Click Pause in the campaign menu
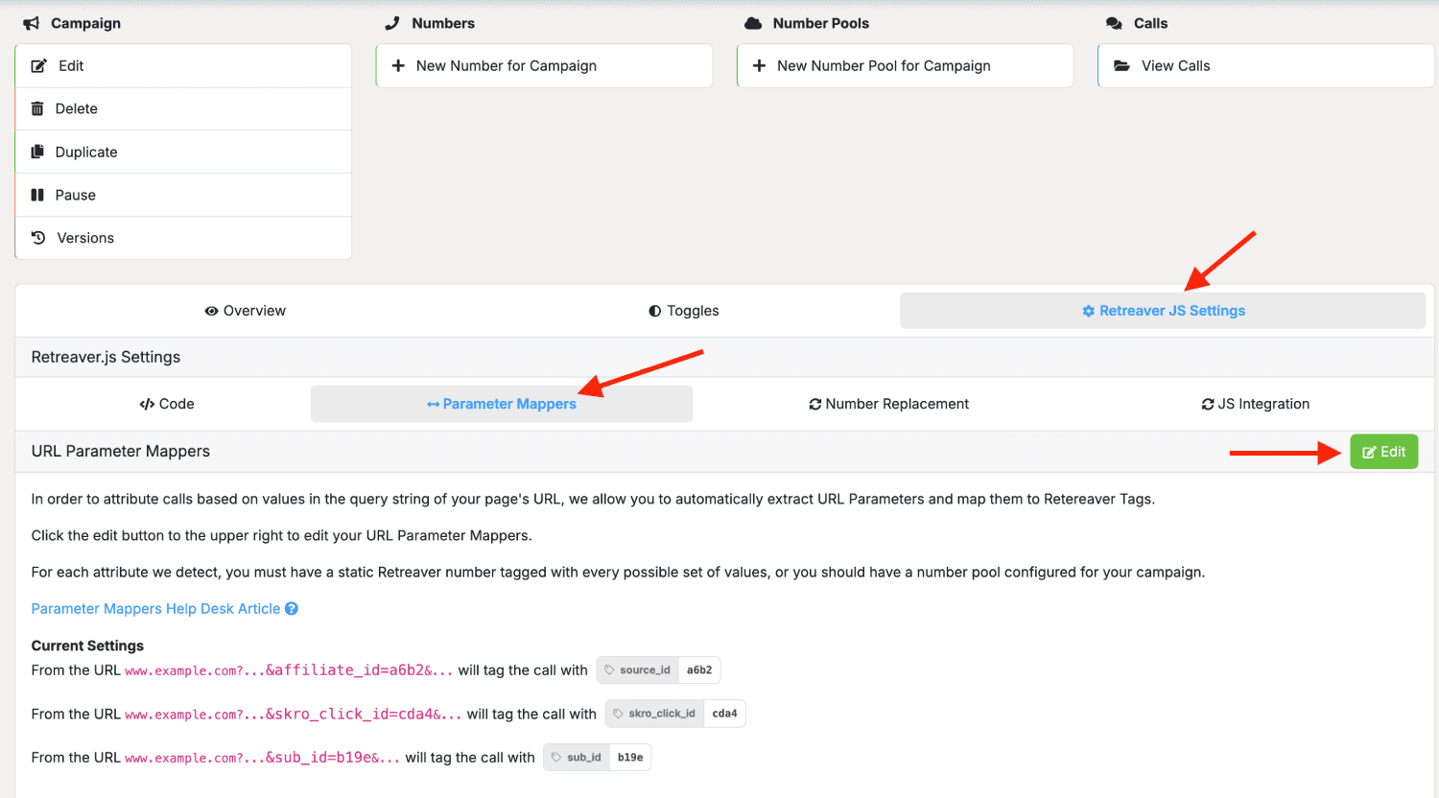 183,195
